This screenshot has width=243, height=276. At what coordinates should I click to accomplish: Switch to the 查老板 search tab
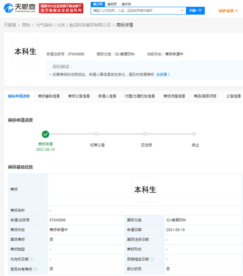(x=112, y=4)
